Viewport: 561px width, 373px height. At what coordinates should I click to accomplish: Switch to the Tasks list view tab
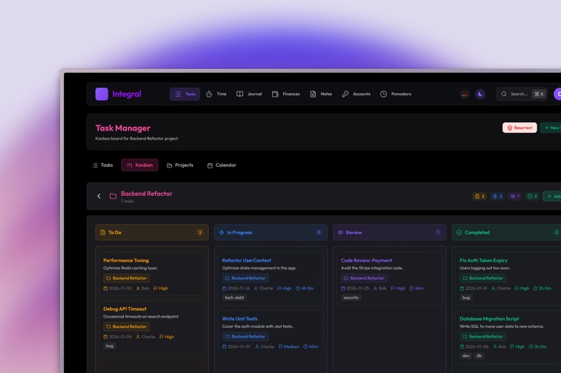tap(103, 165)
